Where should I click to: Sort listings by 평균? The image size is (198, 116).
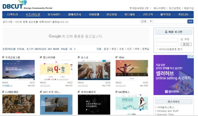pyautogui.click(x=114, y=49)
